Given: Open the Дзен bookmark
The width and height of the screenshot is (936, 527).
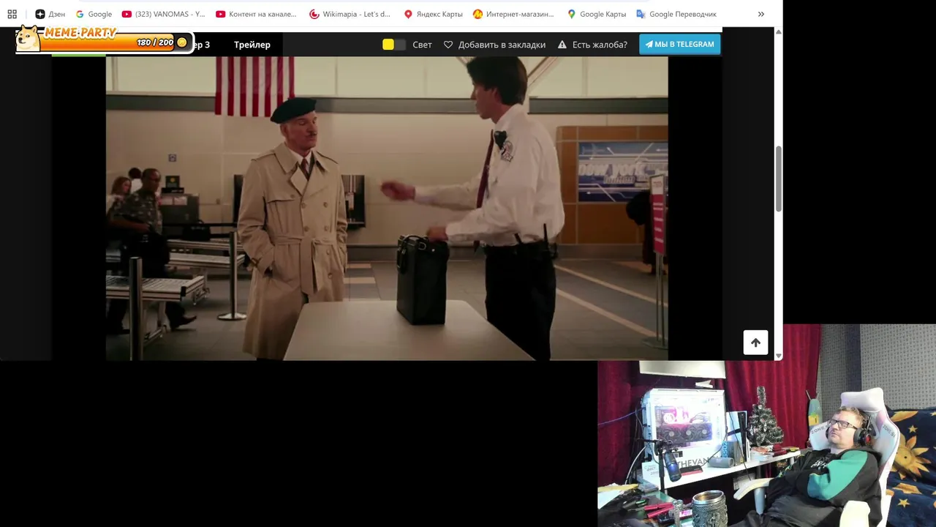Looking at the screenshot, I should point(50,14).
